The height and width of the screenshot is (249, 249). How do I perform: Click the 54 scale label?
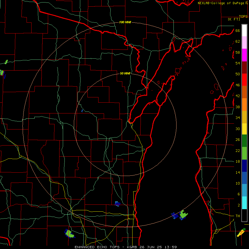[x=238, y=63]
